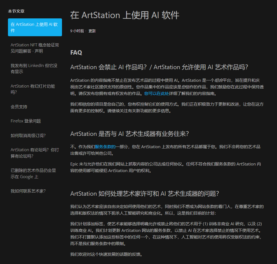This screenshot has width=277, height=264.
Task: Click heading ArtStation 会禁止 AI 作品吗
Action: 159,67
